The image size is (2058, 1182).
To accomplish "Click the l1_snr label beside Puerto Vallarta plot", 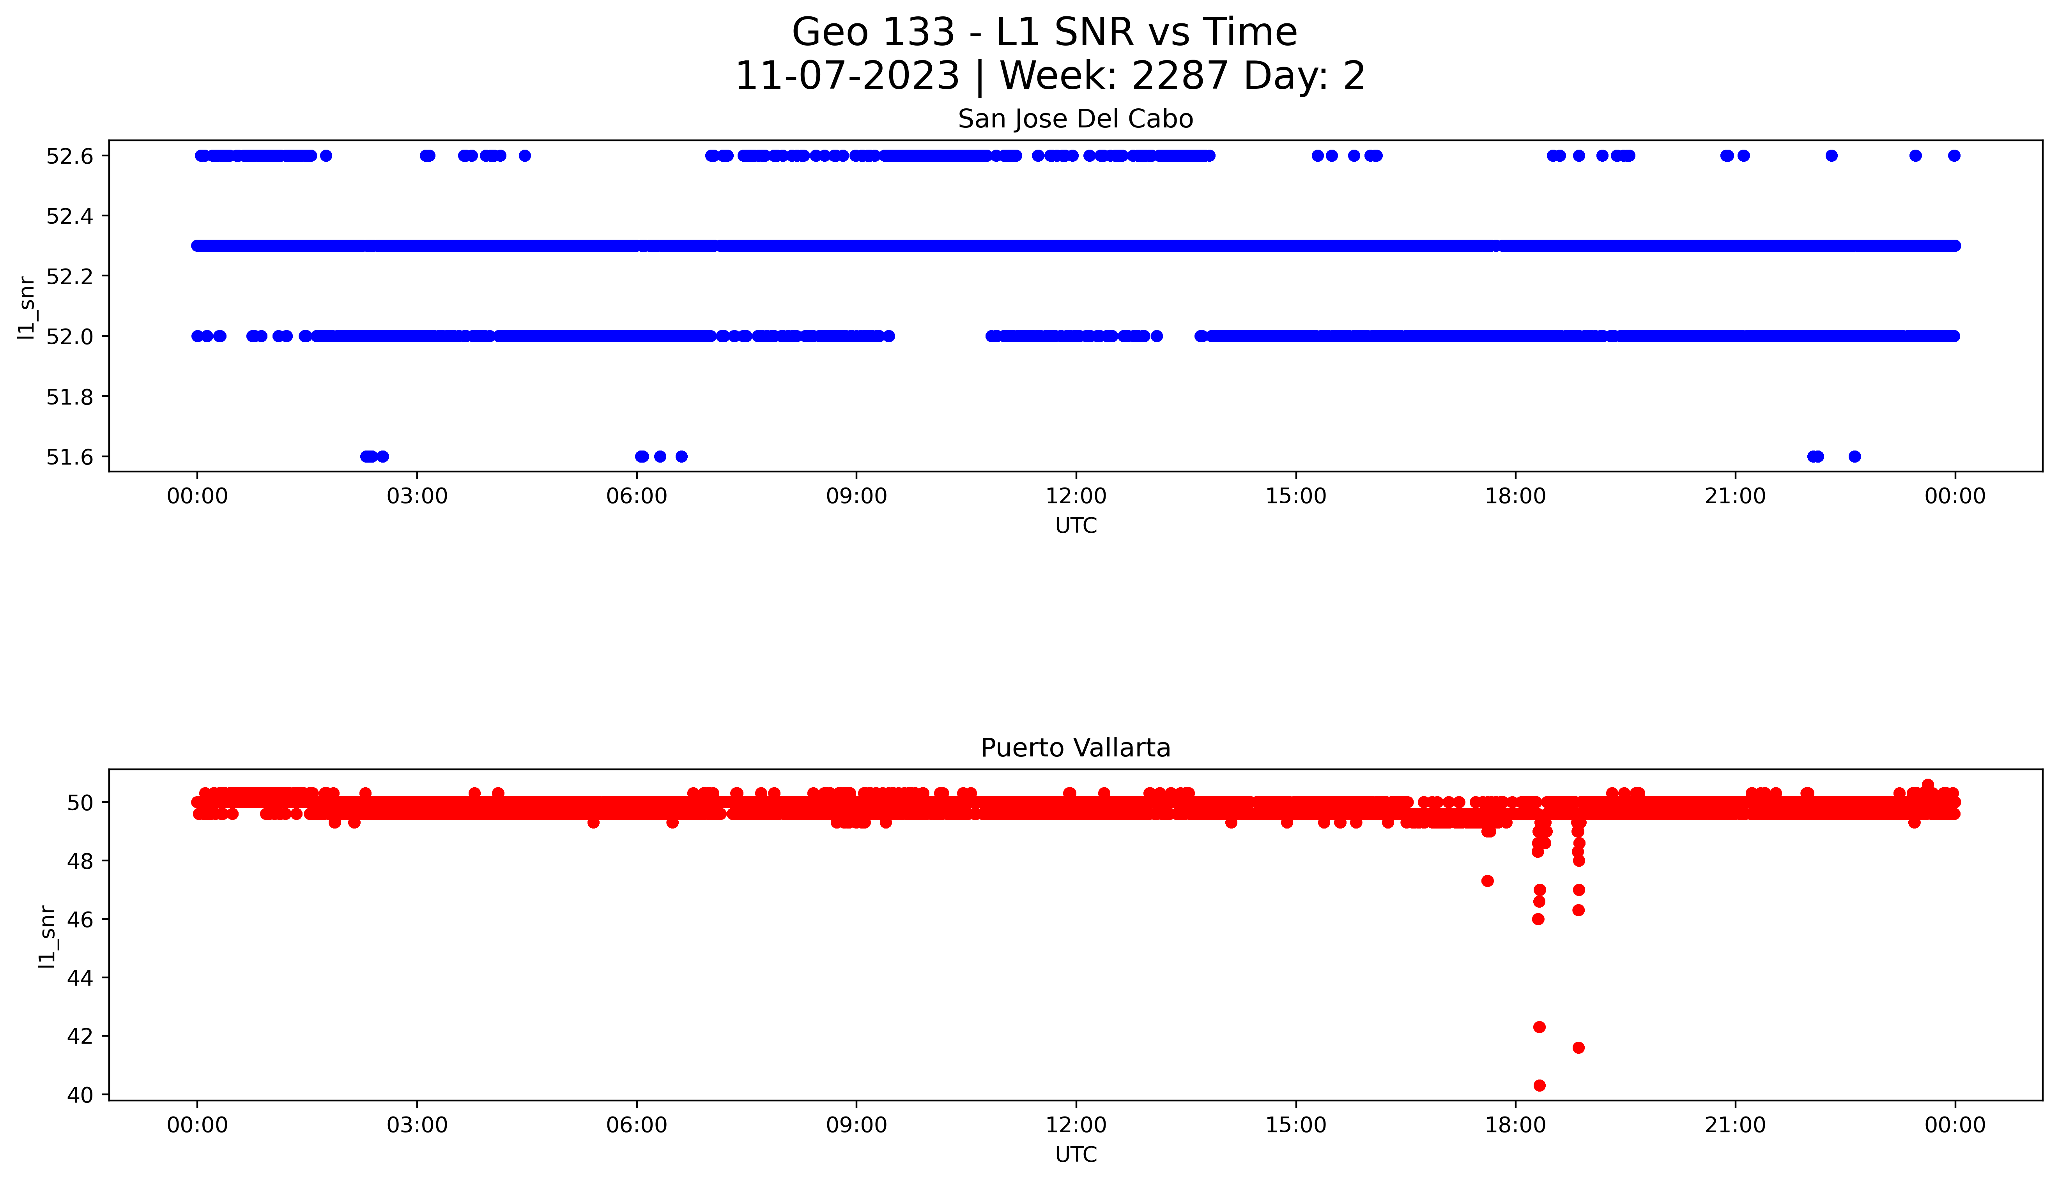I will tap(48, 936).
